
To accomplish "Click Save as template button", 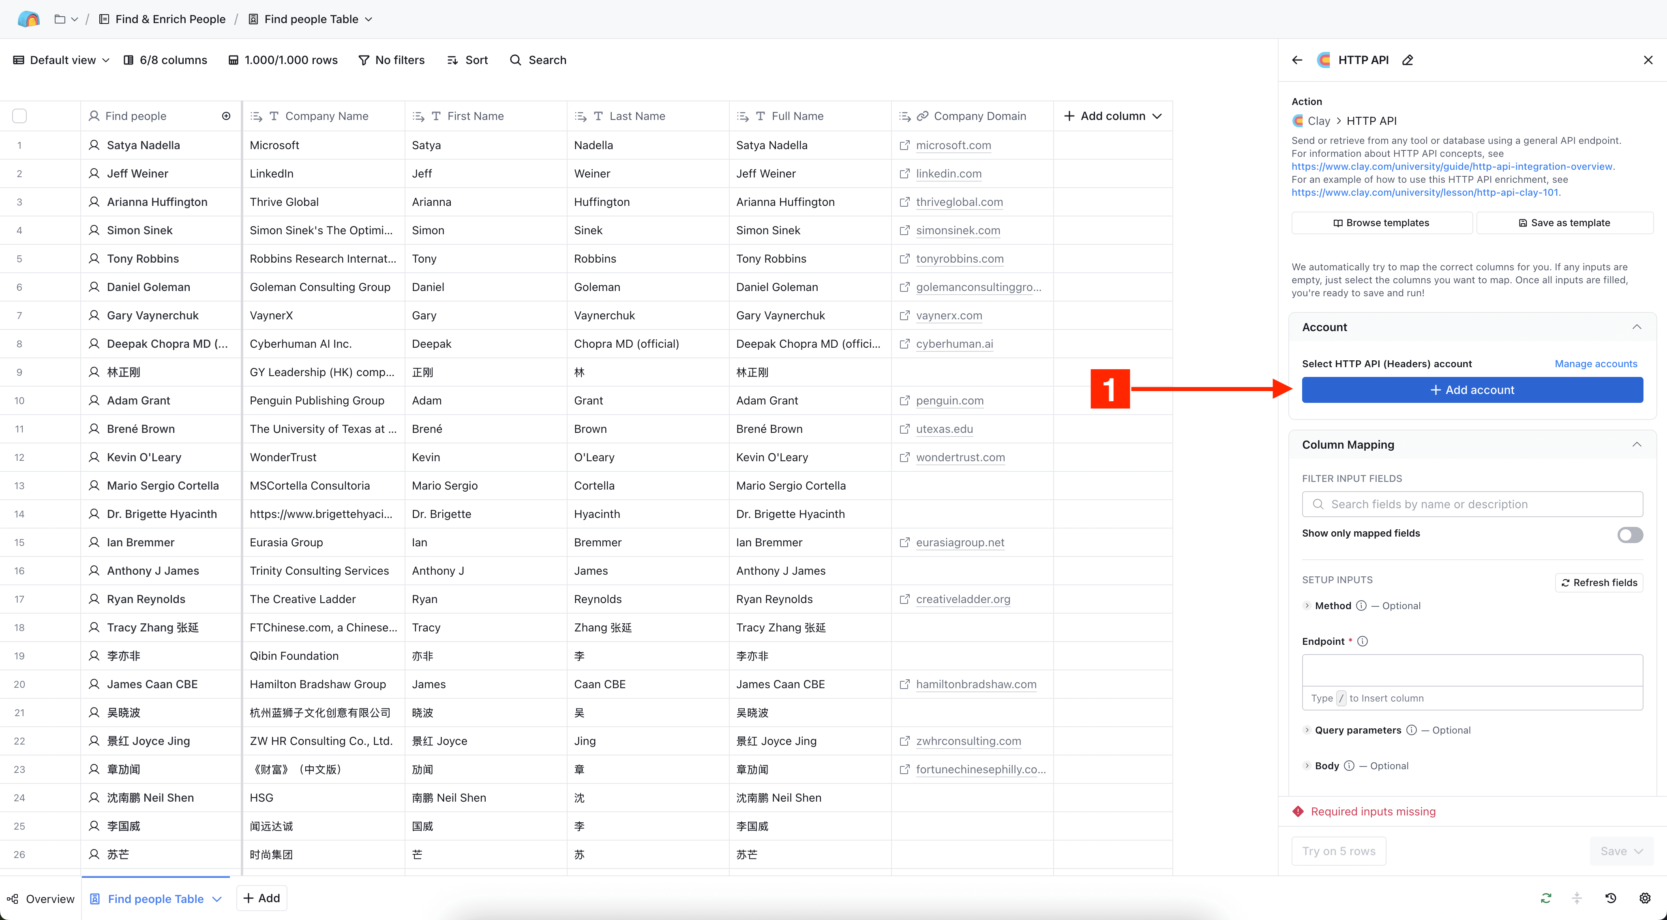I will (x=1564, y=223).
